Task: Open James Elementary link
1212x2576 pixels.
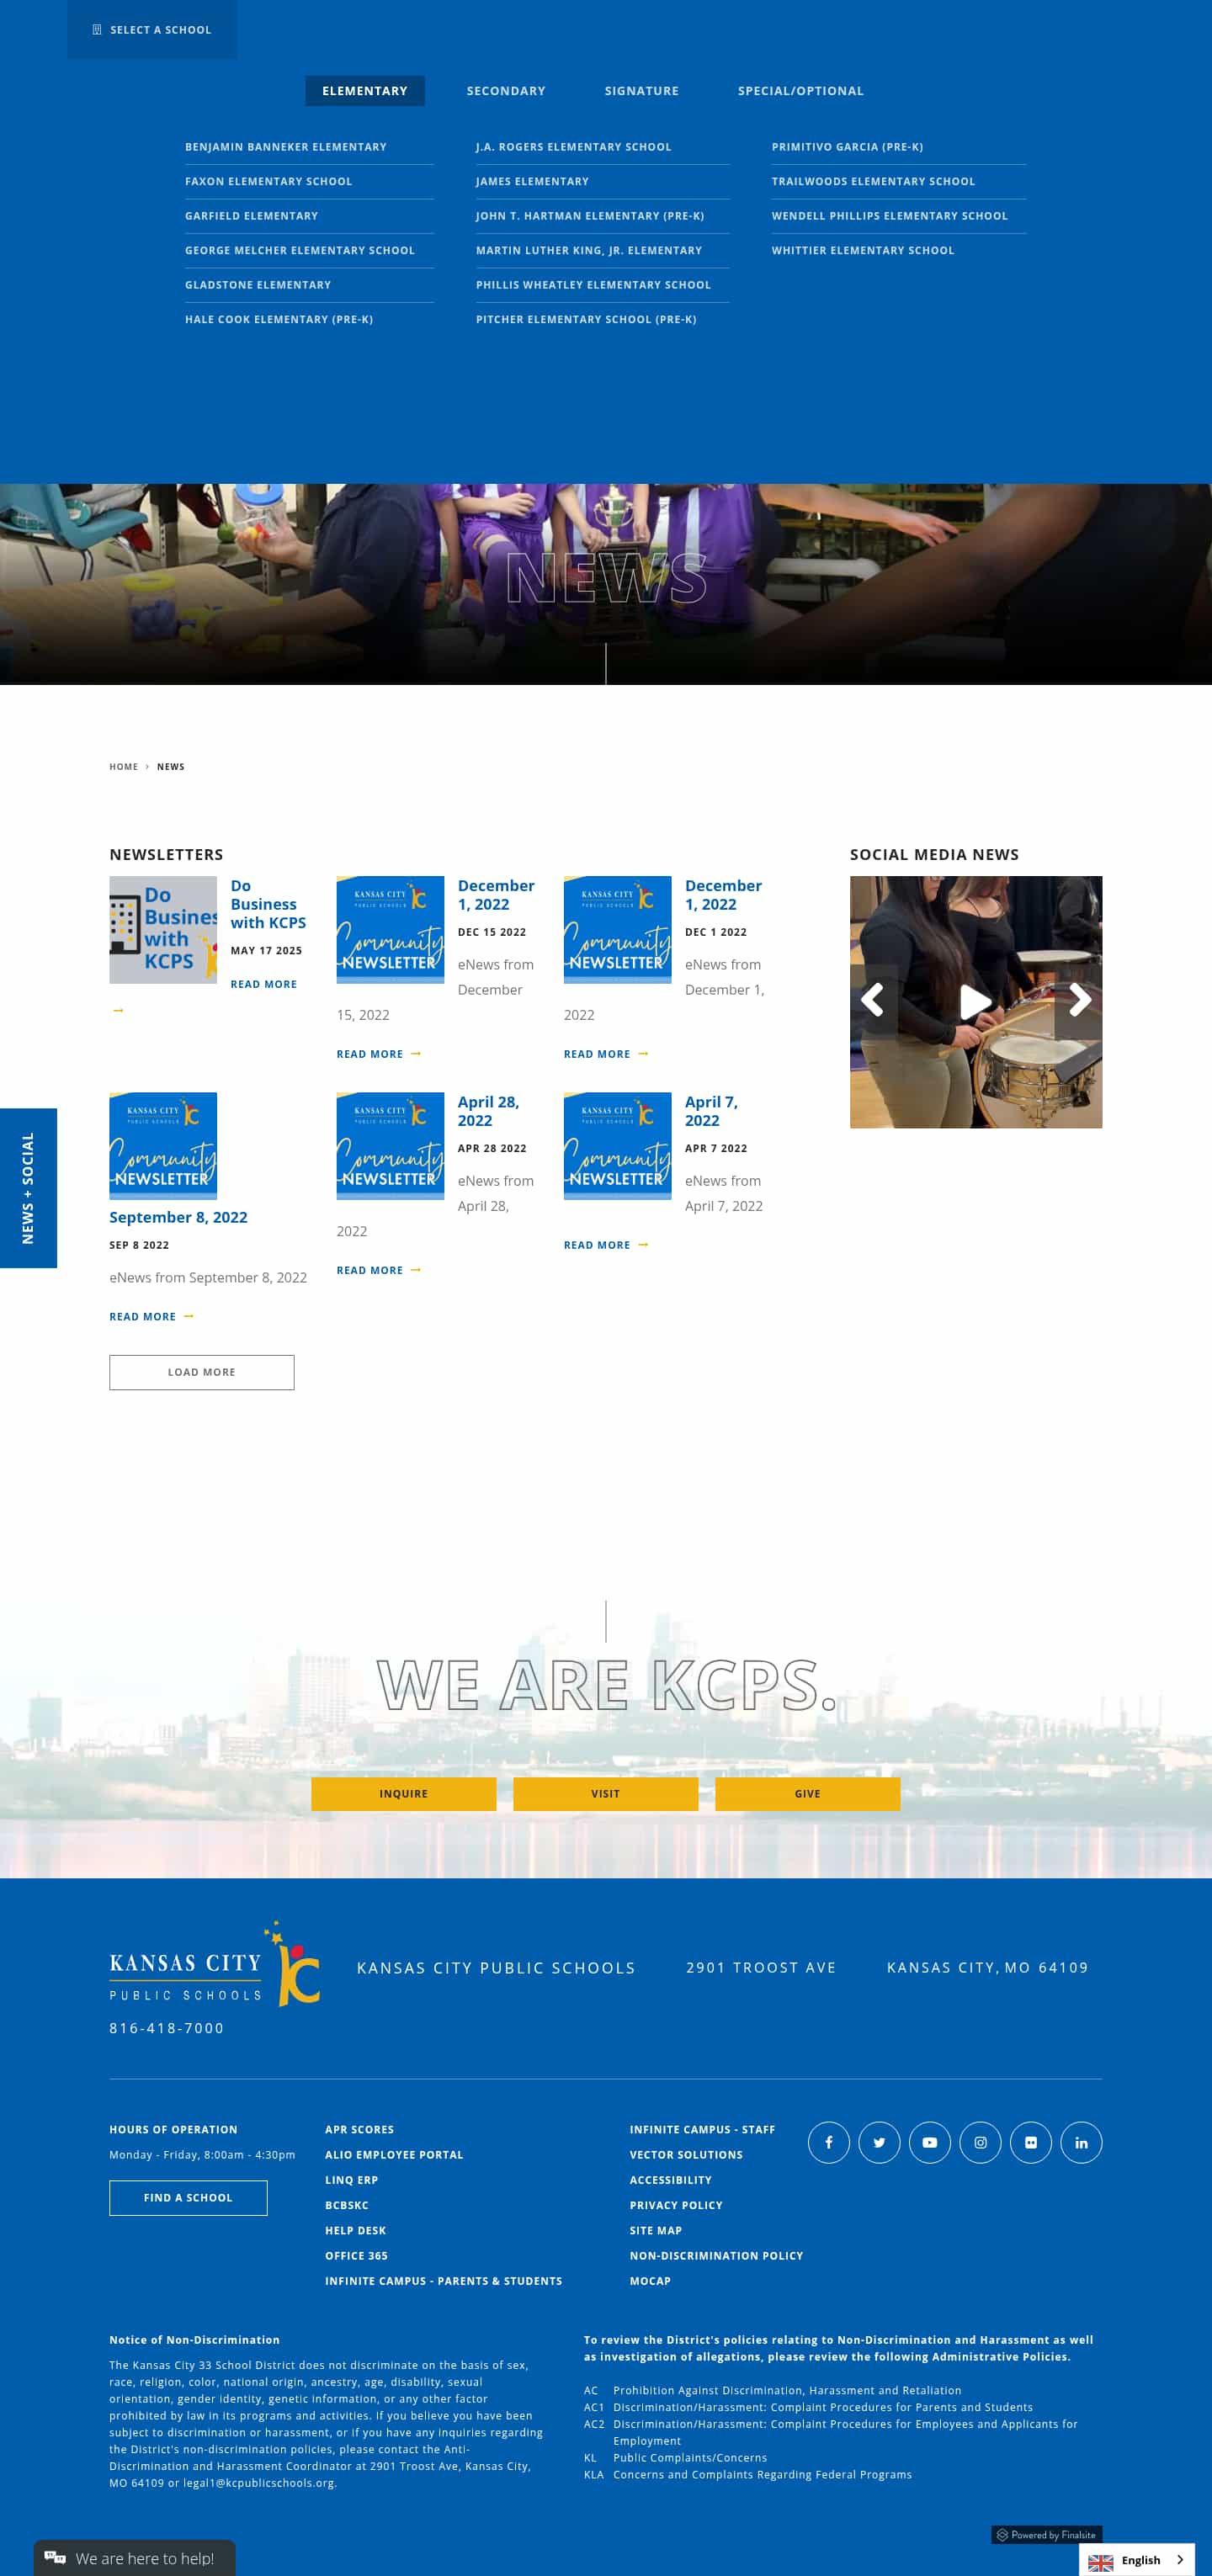Action: [x=532, y=181]
